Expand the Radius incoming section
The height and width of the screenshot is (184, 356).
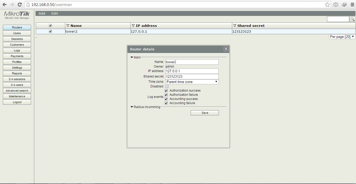point(132,107)
